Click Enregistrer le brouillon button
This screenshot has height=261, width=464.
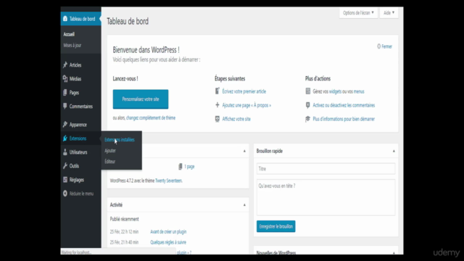[x=275, y=226]
